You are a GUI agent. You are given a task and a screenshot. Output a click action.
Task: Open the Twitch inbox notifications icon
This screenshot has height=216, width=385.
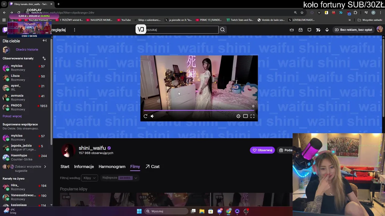[300, 30]
